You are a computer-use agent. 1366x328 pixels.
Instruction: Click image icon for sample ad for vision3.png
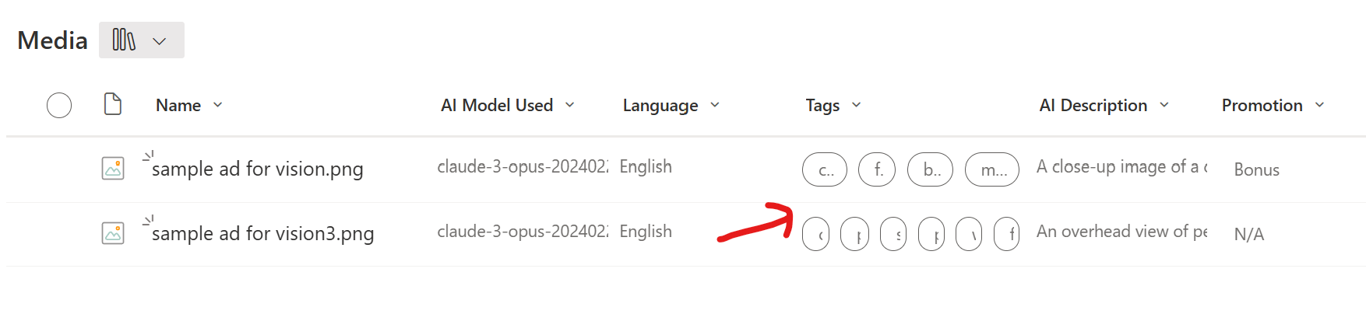(113, 232)
